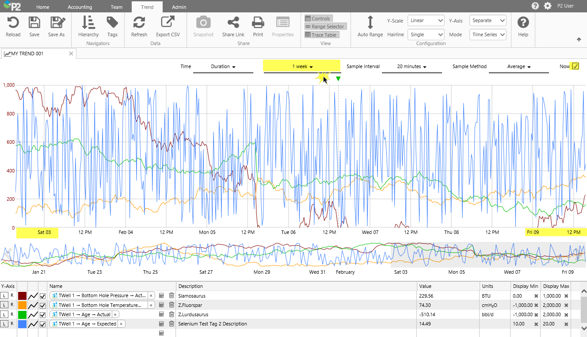The width and height of the screenshot is (587, 337).
Task: Expand the 1 week duration dropdown
Action: [302, 66]
